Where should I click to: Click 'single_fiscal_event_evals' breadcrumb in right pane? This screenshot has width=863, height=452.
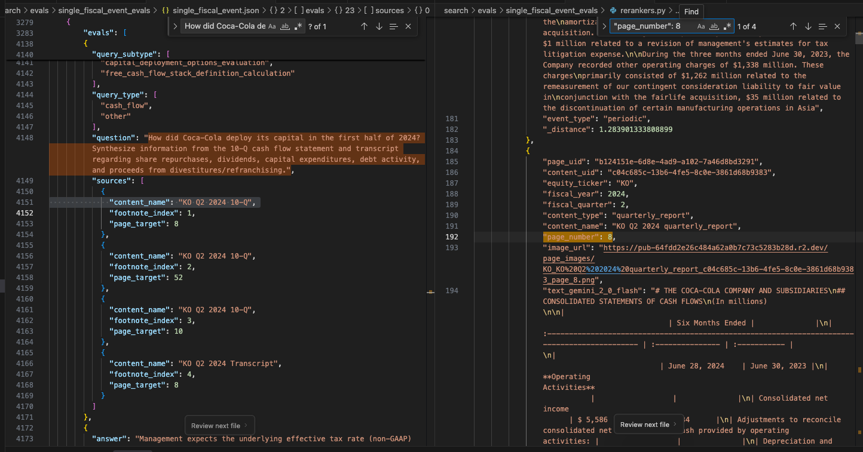(552, 11)
